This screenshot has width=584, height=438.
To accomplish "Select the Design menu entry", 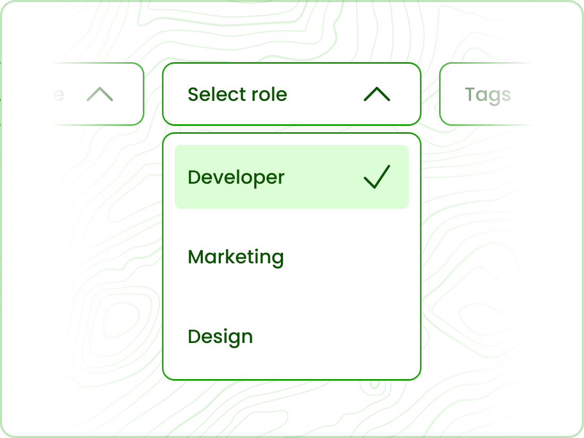I will (x=220, y=337).
